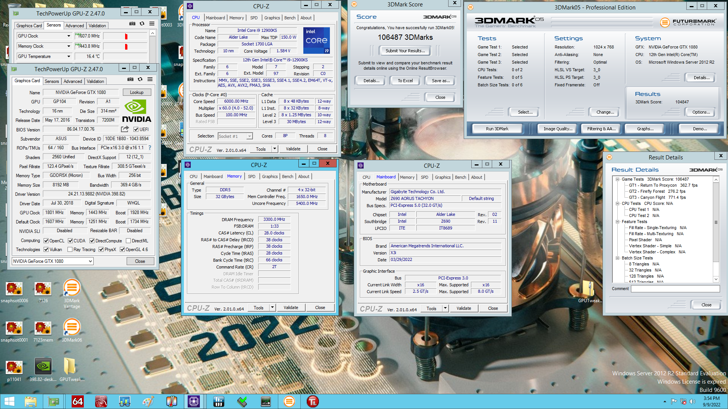This screenshot has height=409, width=728.
Task: Click the Bus Interface question mark in GPU-Z
Action: click(149, 148)
